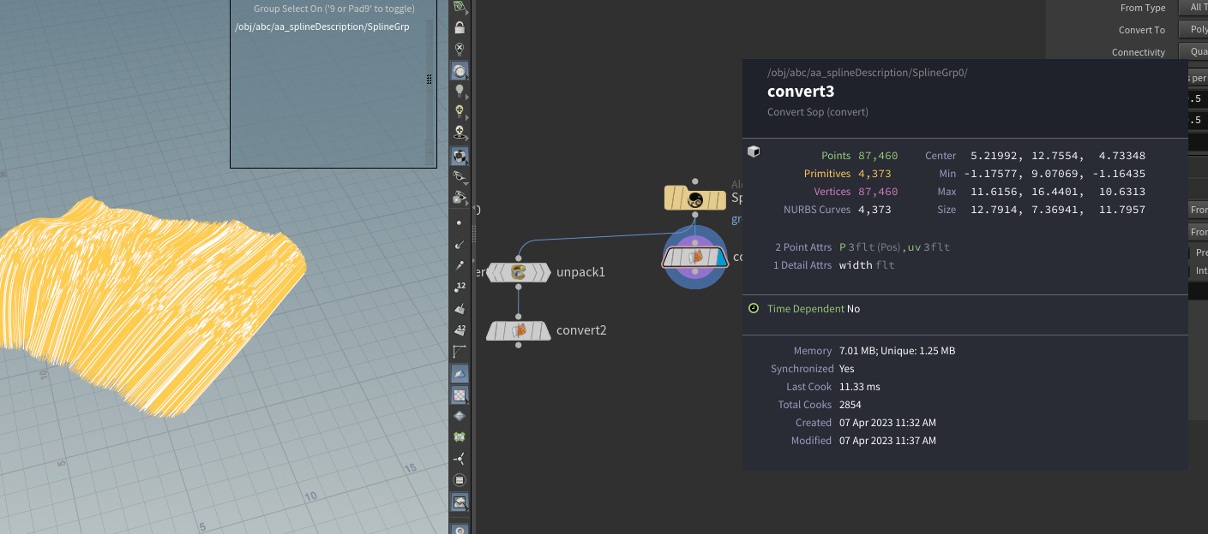
Task: Click the P point attribute label
Action: pyautogui.click(x=843, y=247)
